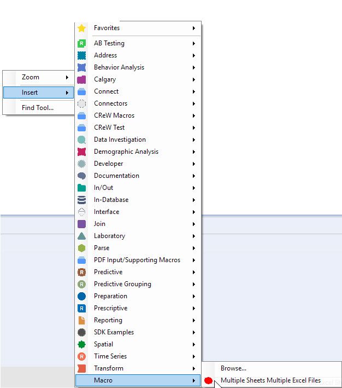Image resolution: width=342 pixels, height=388 pixels.
Task: Click the yellow star Favorites icon
Action: point(81,28)
